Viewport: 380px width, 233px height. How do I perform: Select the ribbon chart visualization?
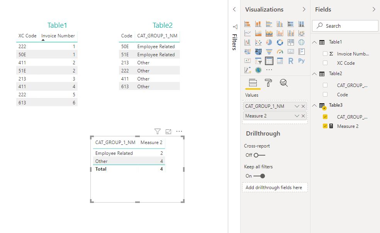pos(302,33)
